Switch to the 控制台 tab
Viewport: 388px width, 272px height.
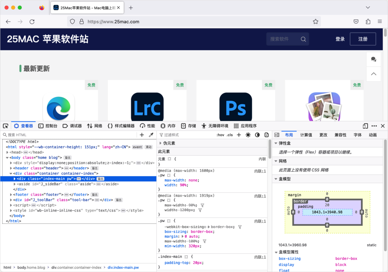point(48,126)
